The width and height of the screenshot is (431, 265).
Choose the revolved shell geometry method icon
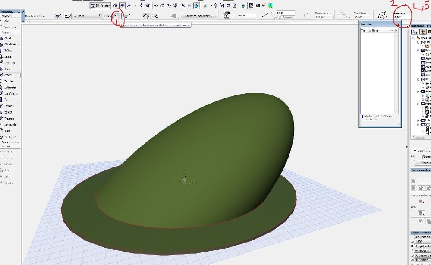coord(116,16)
